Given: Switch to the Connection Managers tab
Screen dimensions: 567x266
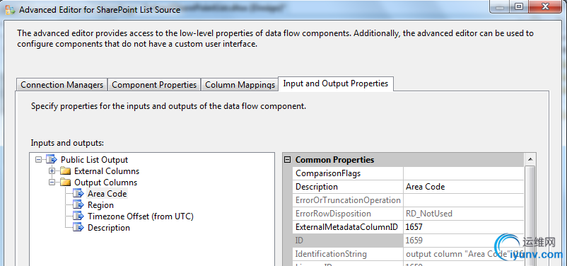Looking at the screenshot, I should [x=62, y=85].
